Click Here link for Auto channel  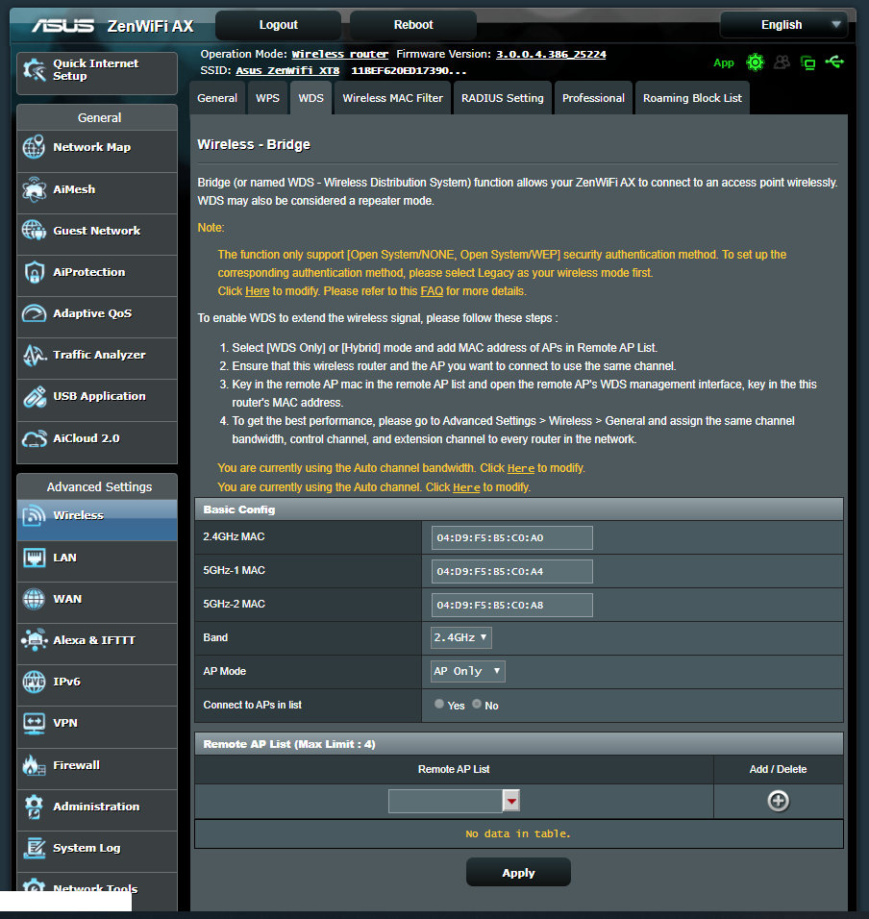[x=466, y=487]
